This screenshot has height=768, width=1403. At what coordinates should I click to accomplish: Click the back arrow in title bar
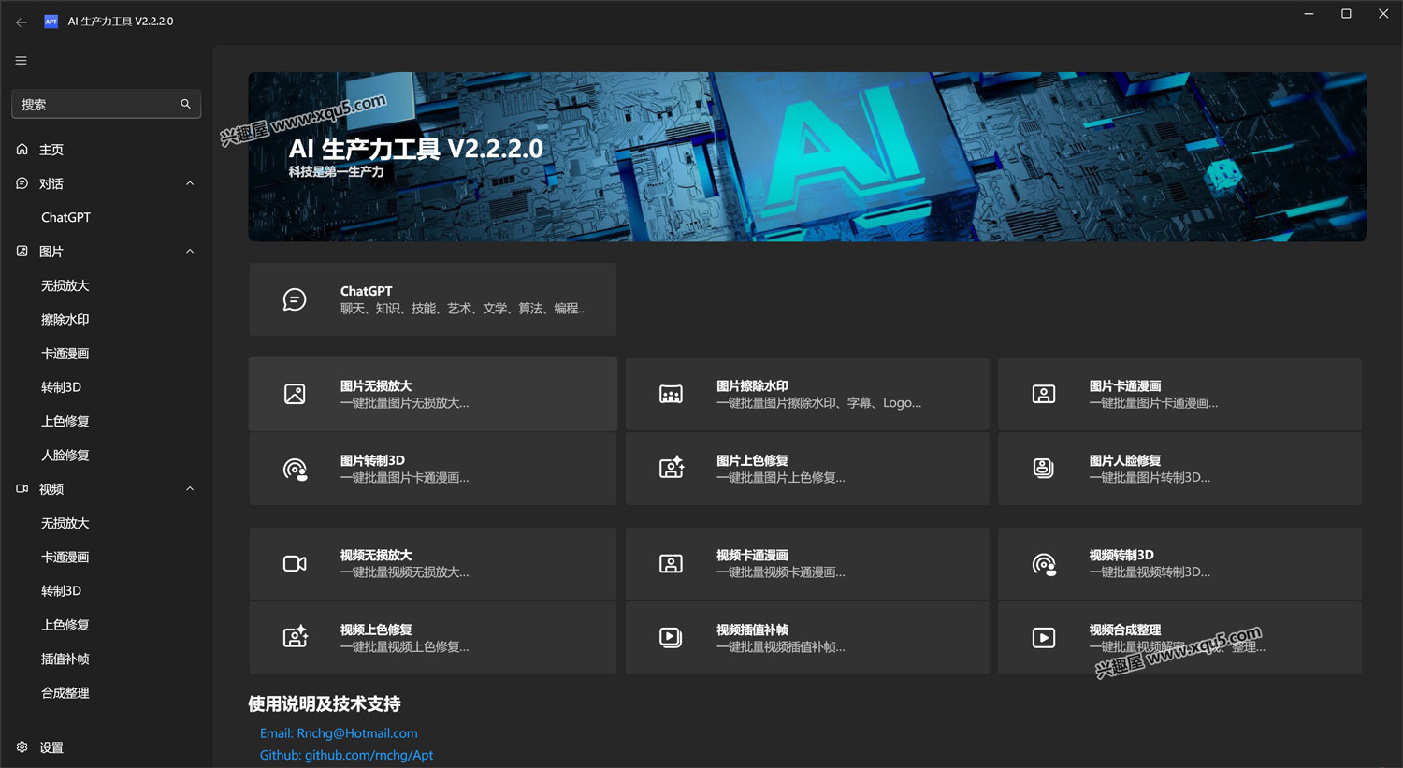click(21, 22)
